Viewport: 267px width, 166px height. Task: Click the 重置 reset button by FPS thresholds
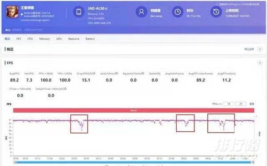point(252,104)
